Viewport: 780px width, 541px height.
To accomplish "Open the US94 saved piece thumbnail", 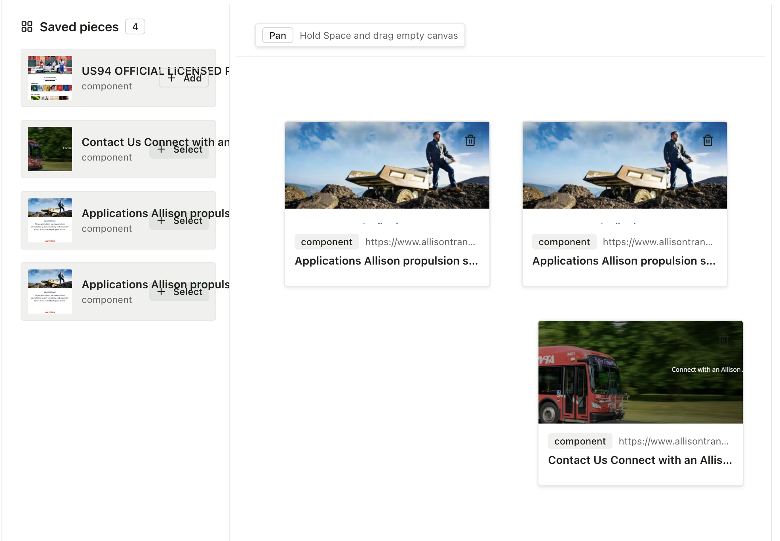I will pos(50,78).
